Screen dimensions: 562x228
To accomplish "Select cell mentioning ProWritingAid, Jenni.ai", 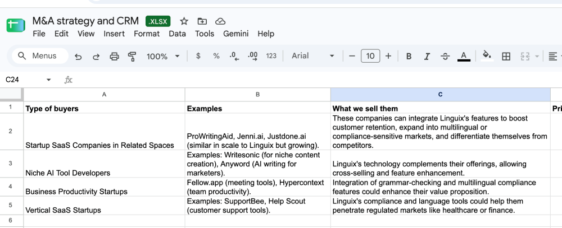I will click(x=258, y=132).
